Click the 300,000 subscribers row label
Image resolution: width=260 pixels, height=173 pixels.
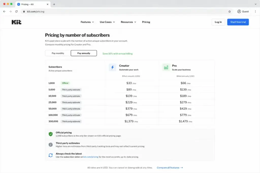pyautogui.click(x=53, y=121)
